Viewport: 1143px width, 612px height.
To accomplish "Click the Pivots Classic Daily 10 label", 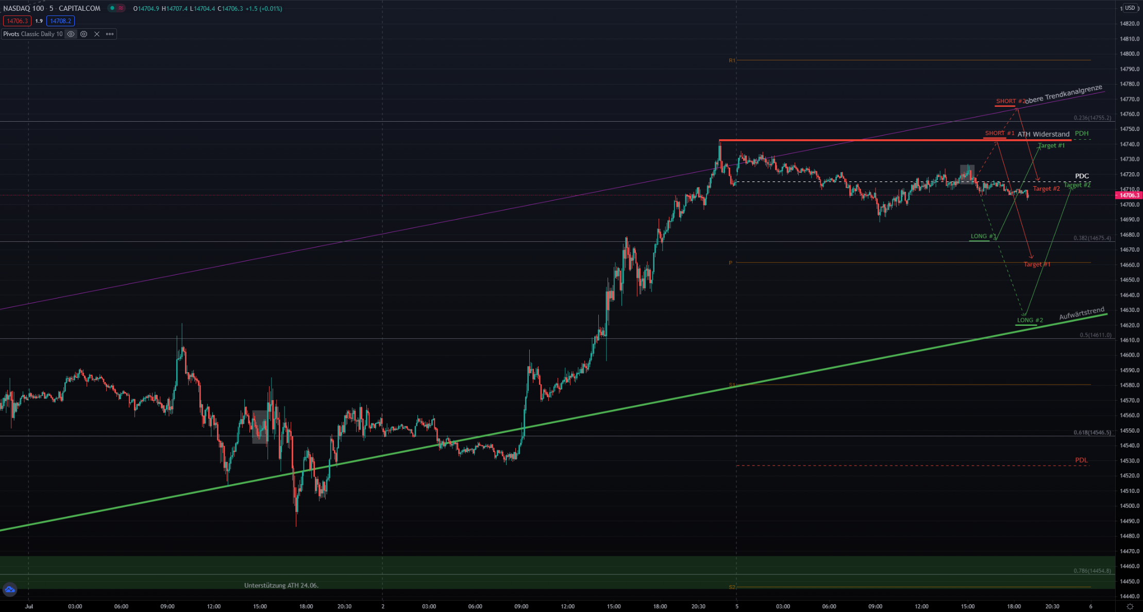I will (33, 34).
